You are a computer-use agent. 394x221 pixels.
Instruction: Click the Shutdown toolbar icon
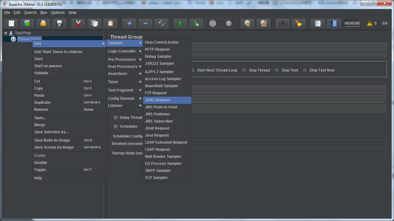pyautogui.click(x=229, y=23)
